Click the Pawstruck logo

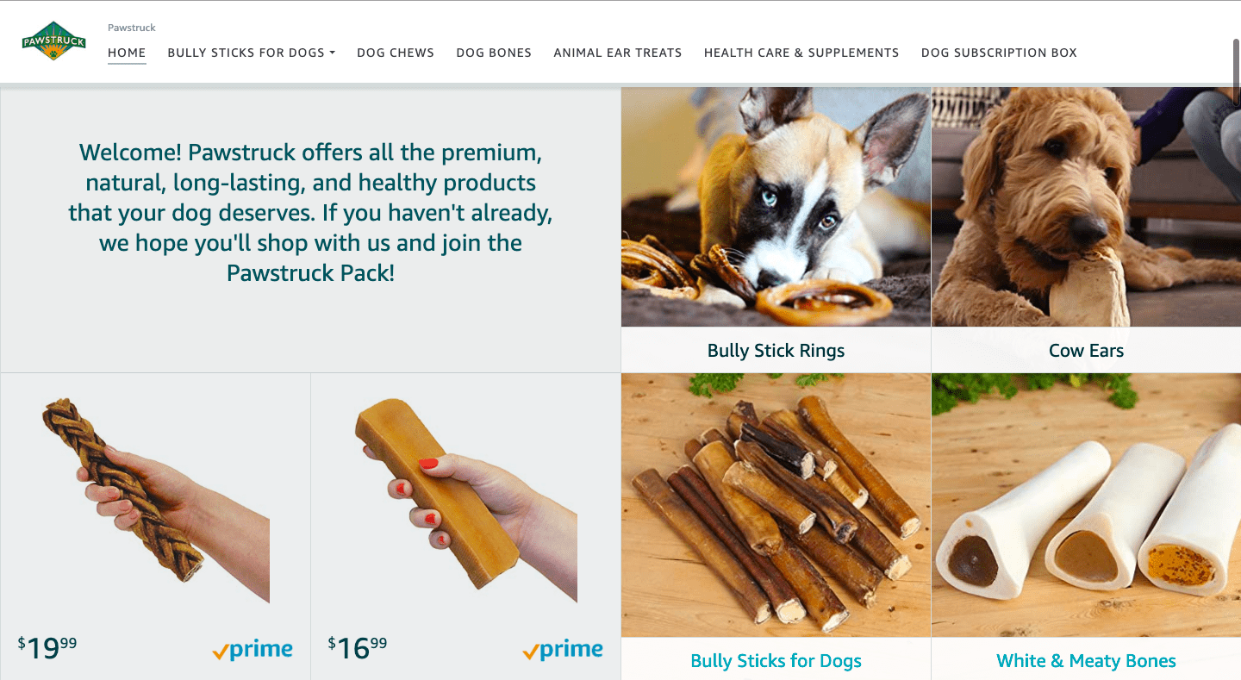[x=54, y=41]
